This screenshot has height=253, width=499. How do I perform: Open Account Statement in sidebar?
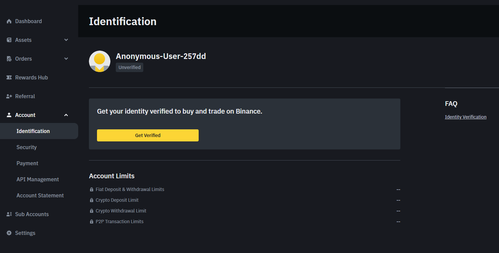tap(40, 195)
